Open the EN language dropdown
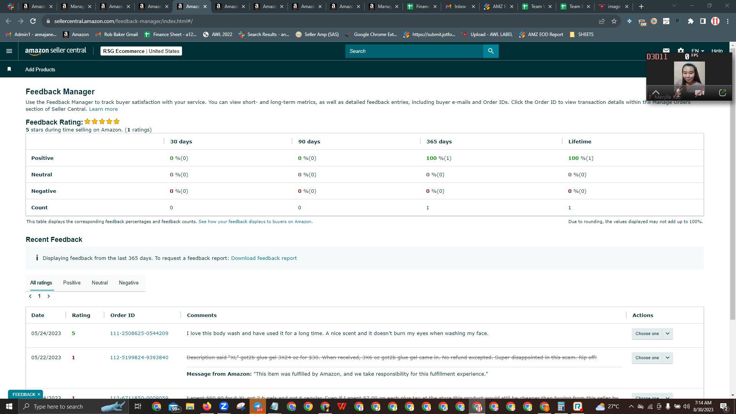 (x=698, y=51)
